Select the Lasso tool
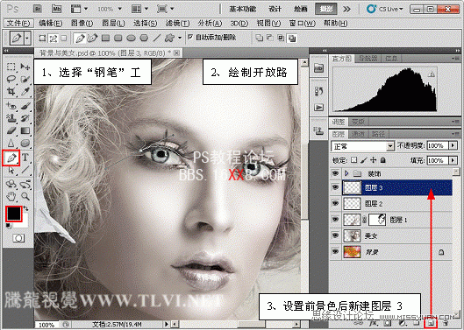 point(11,79)
